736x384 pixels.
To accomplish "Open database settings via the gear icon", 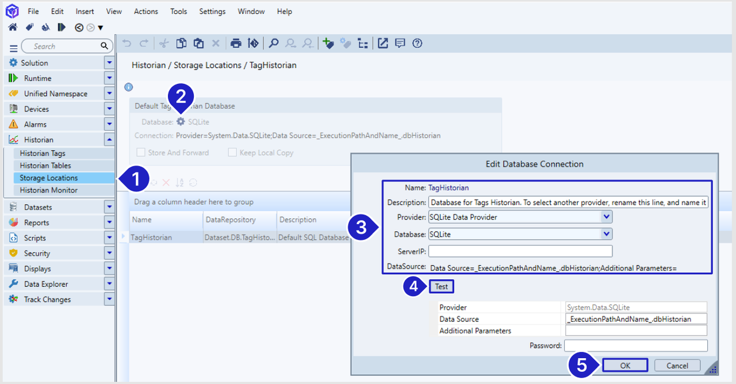I will tap(181, 122).
